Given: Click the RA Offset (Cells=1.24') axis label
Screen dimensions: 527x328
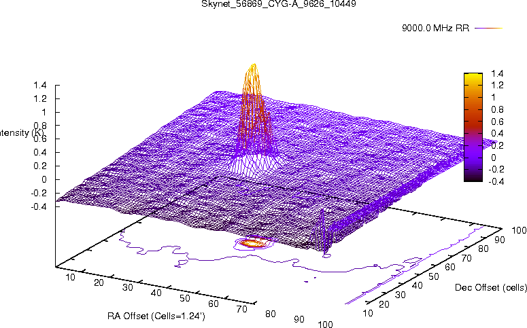Looking at the screenshot, I should click(x=156, y=316).
